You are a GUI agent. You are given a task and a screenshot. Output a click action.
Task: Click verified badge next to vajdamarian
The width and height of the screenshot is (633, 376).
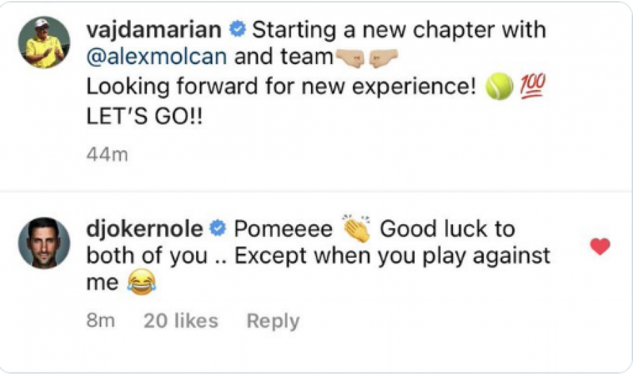(x=237, y=30)
